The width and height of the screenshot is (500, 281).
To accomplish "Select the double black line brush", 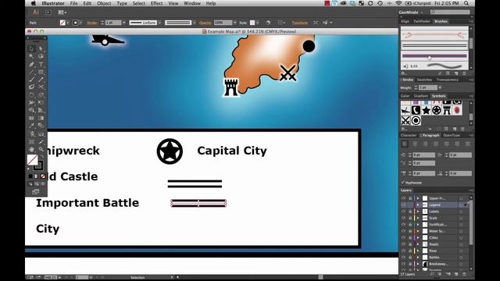I will 434,46.
